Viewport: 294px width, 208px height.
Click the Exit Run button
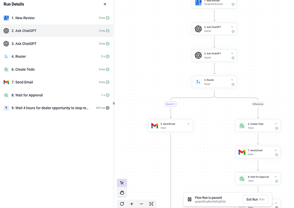pos(256,199)
